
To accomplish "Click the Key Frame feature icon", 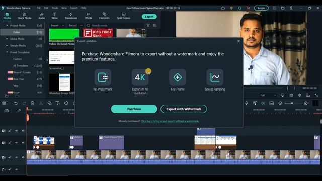I will [x=178, y=77].
